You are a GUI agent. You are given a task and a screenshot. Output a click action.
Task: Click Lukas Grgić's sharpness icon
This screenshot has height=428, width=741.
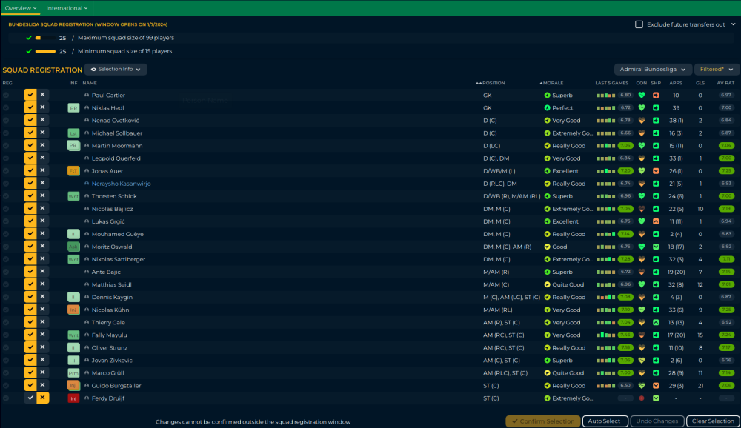(656, 221)
